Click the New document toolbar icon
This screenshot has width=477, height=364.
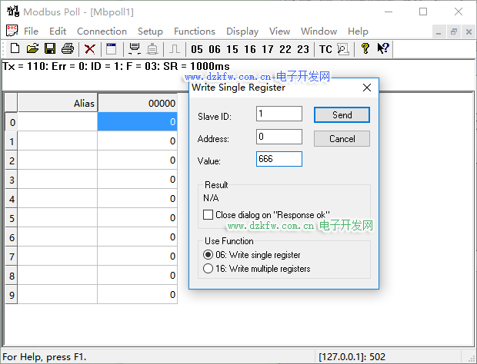15,49
